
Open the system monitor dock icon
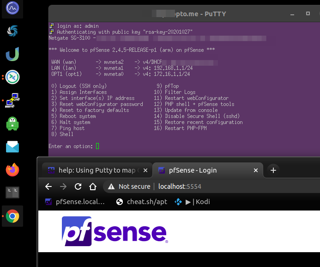12,8
